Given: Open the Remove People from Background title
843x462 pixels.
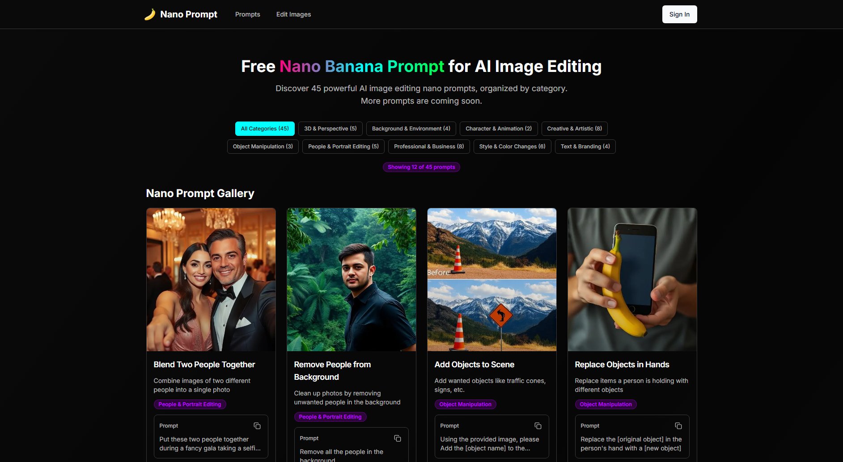Looking at the screenshot, I should click(x=332, y=371).
